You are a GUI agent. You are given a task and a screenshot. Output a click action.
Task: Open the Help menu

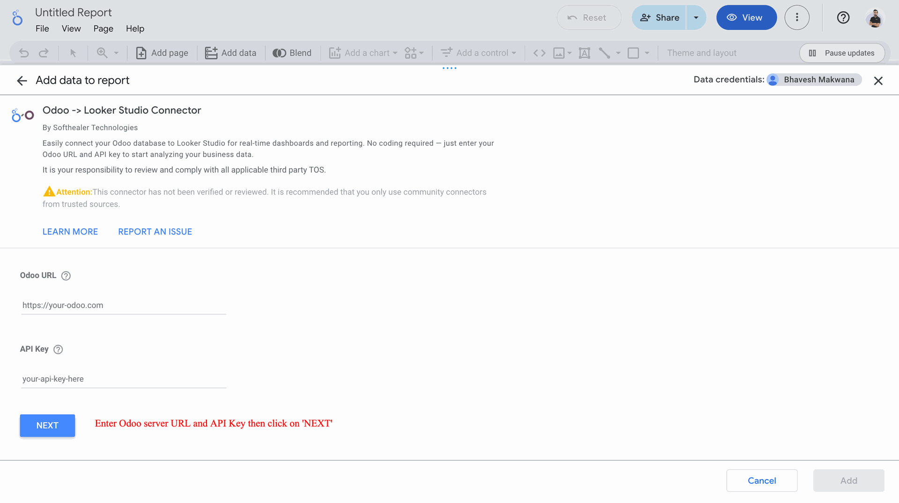135,29
